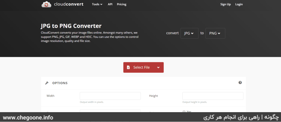This screenshot has height=122, width=281.
Task: Click the cloudconvert brand name
Action: 69,4
